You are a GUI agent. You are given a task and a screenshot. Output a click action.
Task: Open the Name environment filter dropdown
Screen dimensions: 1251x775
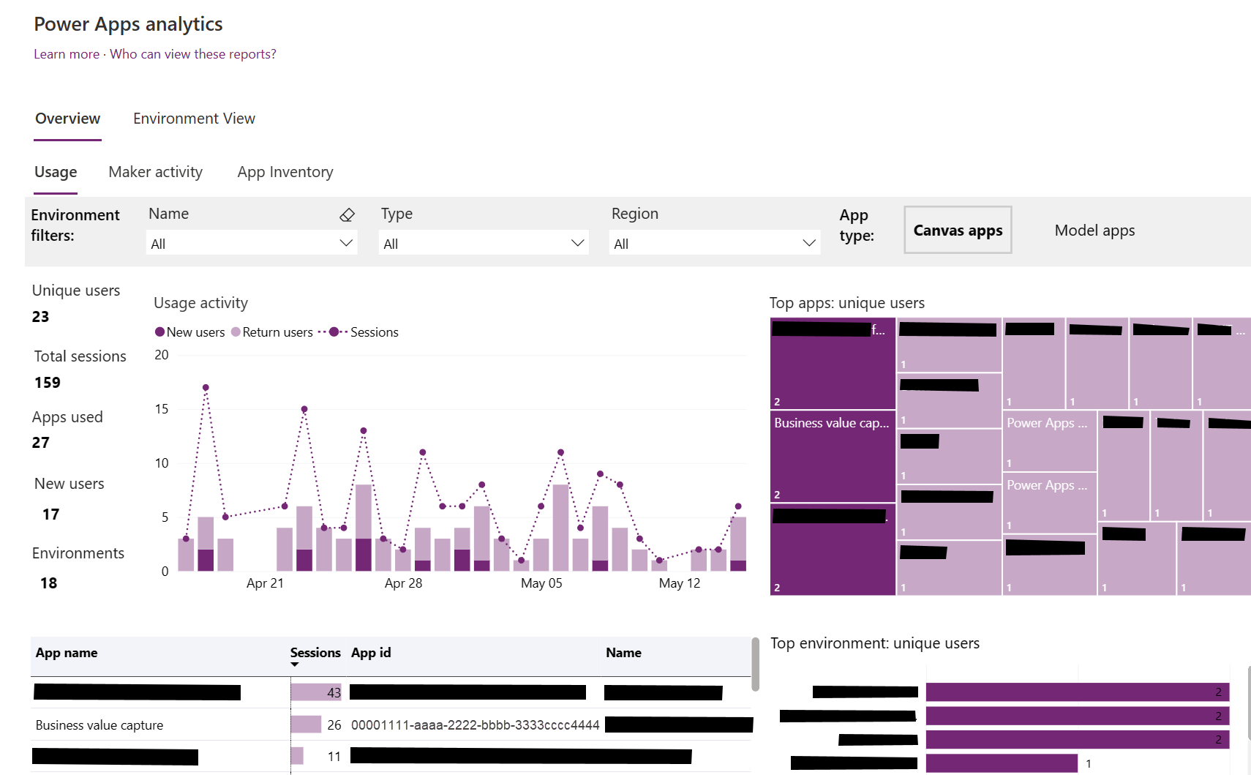[x=252, y=243]
